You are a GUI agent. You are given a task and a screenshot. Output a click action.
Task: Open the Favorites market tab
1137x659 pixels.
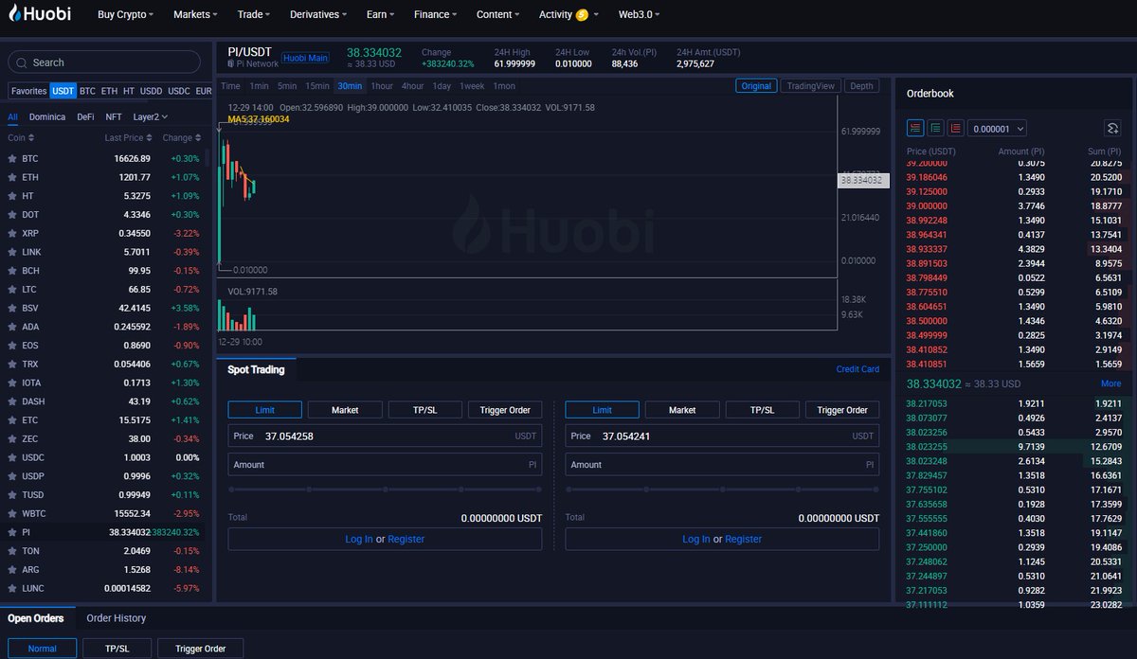tap(28, 91)
